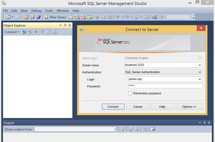Expand the Login dropdown arrow
This screenshot has width=215, height=142.
click(200, 79)
